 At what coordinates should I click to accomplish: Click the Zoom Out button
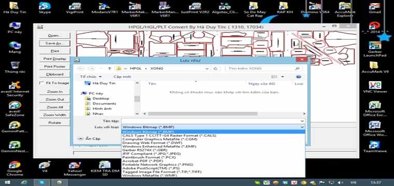[x=54, y=100]
